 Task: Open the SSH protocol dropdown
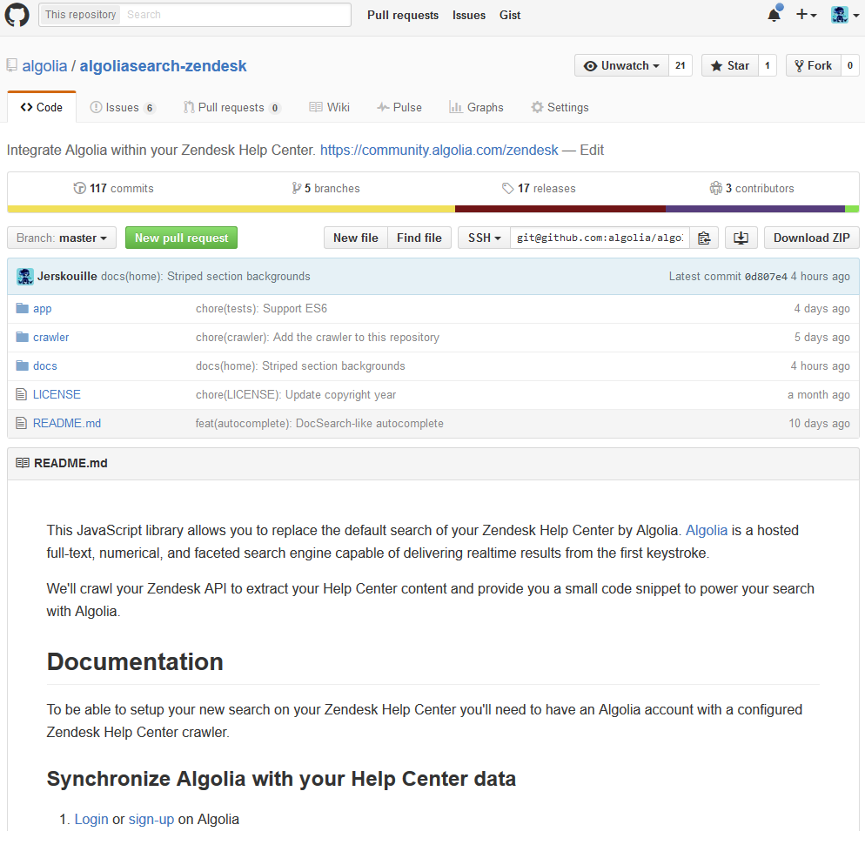(x=485, y=238)
